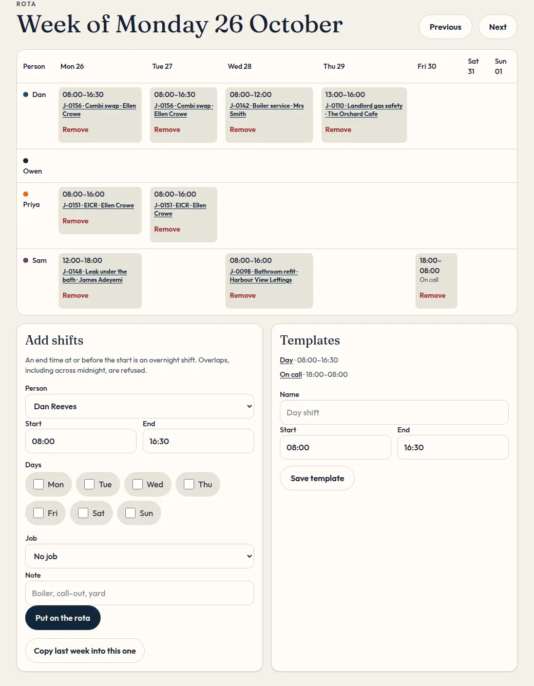Click Put on the rota button

coord(63,618)
